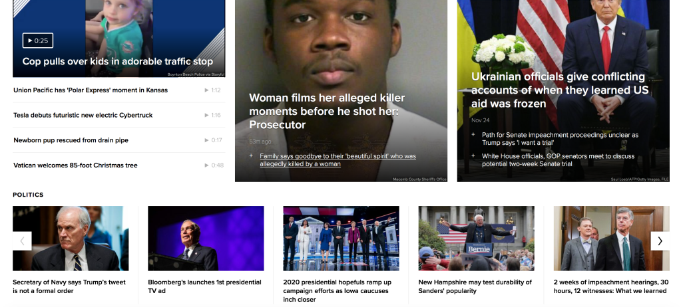This screenshot has height=307, width=681.
Task: Click play icon next to Tesla Cybertruck video
Action: (x=207, y=115)
